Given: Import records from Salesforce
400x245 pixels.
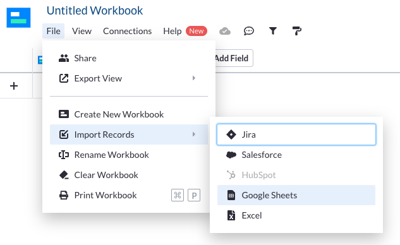Looking at the screenshot, I should [x=296, y=155].
